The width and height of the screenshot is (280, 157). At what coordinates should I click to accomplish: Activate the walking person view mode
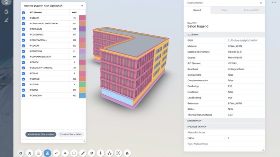(x=100, y=153)
